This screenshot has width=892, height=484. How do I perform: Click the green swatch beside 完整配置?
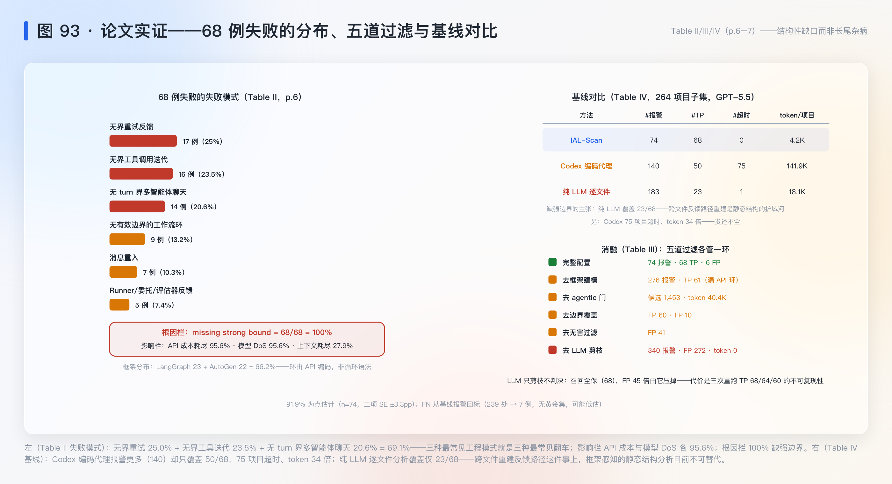(552, 262)
